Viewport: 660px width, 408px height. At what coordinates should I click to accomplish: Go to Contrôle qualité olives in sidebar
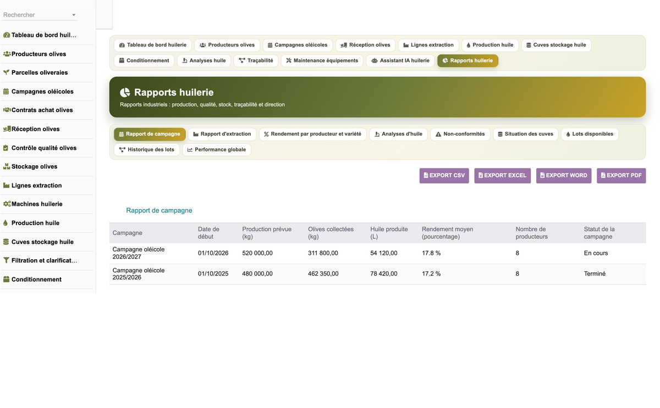(x=44, y=148)
